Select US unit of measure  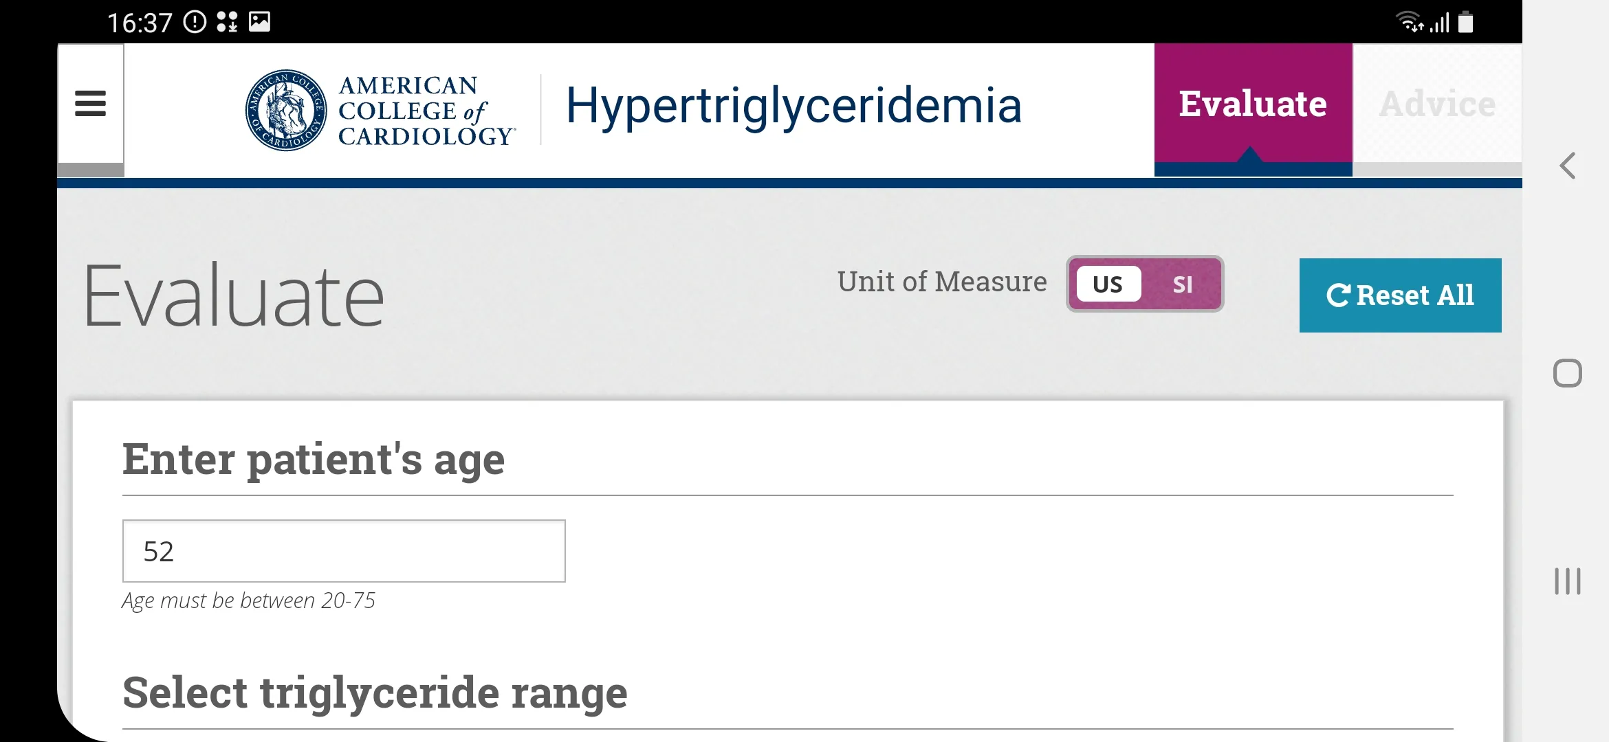[1108, 284]
